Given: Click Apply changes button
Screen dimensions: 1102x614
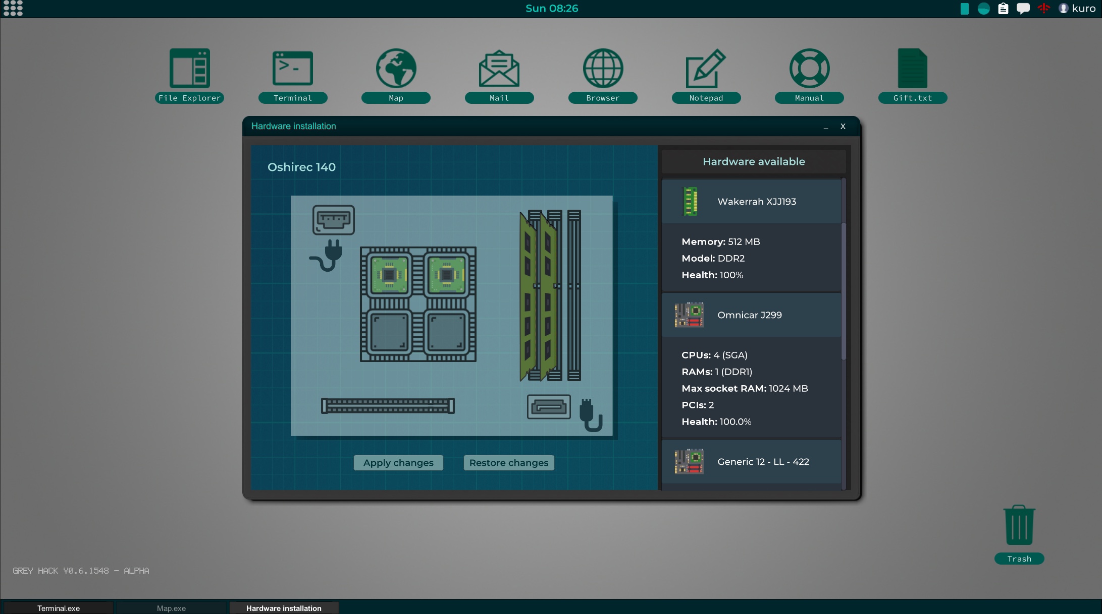Looking at the screenshot, I should pyautogui.click(x=398, y=462).
